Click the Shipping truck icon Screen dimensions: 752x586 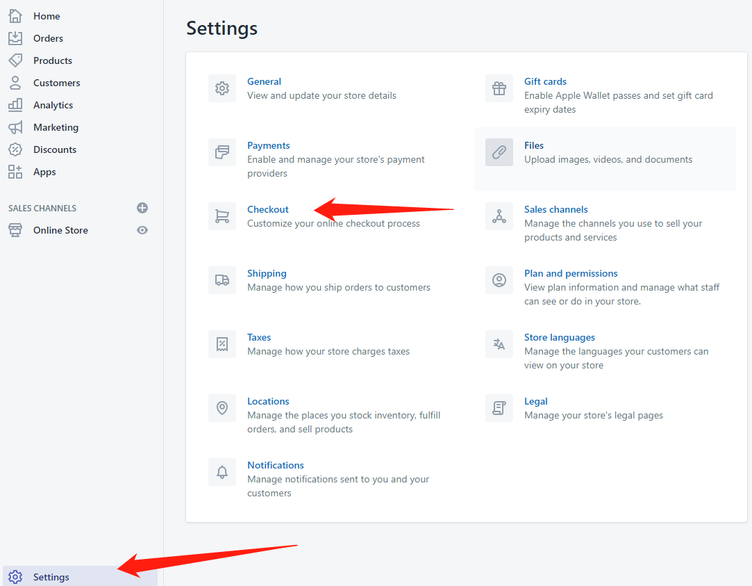coord(222,280)
